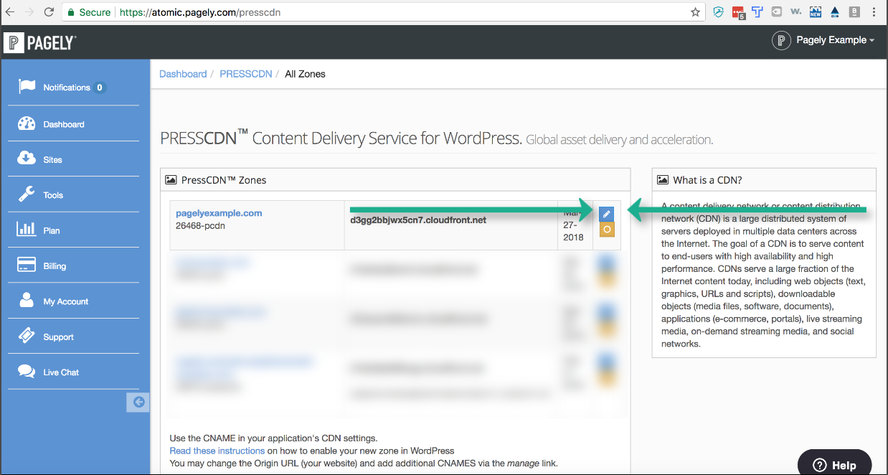Reload the page
The width and height of the screenshot is (888, 475).
coord(49,12)
